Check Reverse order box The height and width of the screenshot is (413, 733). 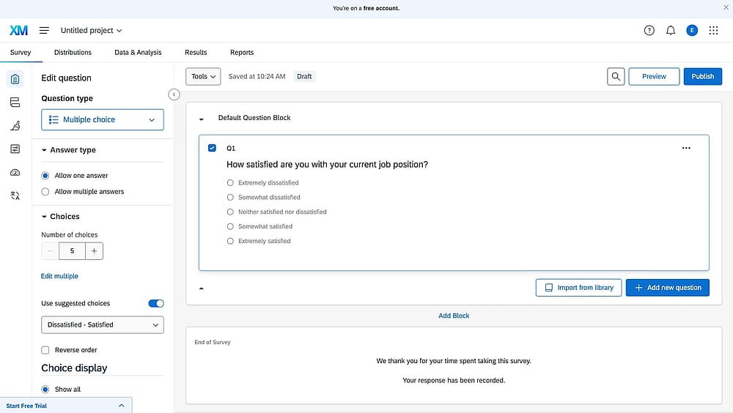click(45, 350)
